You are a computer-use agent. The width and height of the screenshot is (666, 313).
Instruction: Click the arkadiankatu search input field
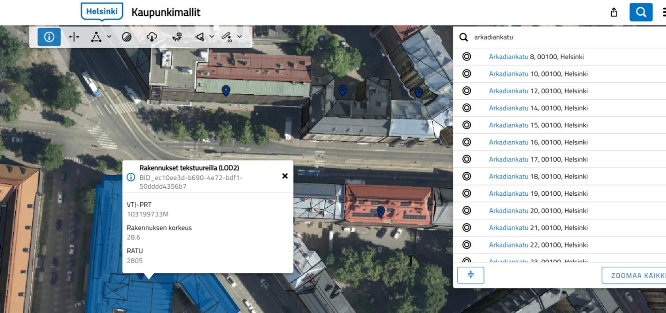[x=557, y=37]
